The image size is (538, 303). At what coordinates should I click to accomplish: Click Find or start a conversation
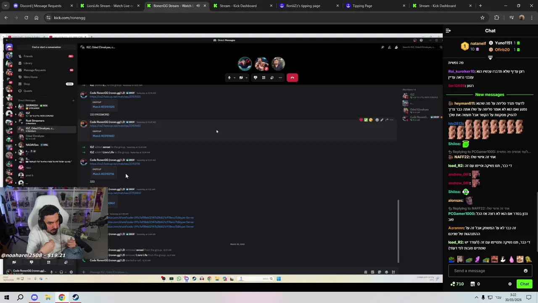pos(46,47)
